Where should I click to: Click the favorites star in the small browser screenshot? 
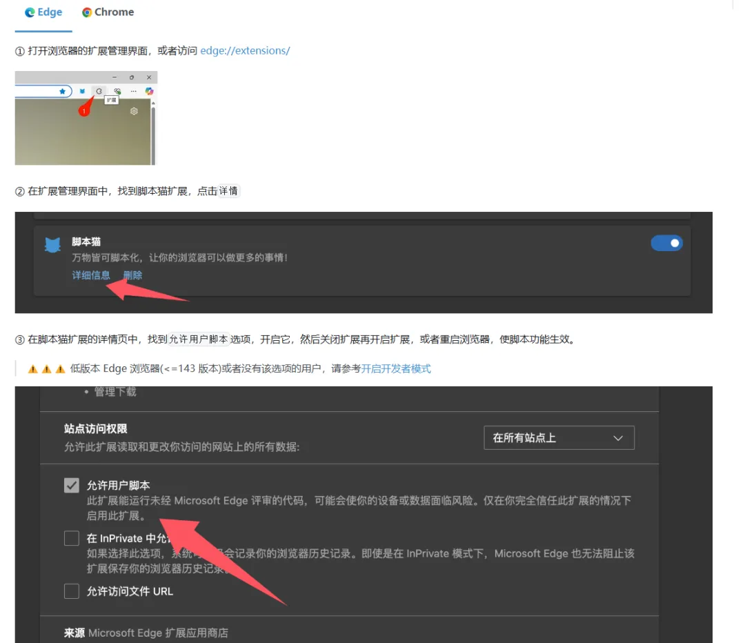(x=62, y=91)
